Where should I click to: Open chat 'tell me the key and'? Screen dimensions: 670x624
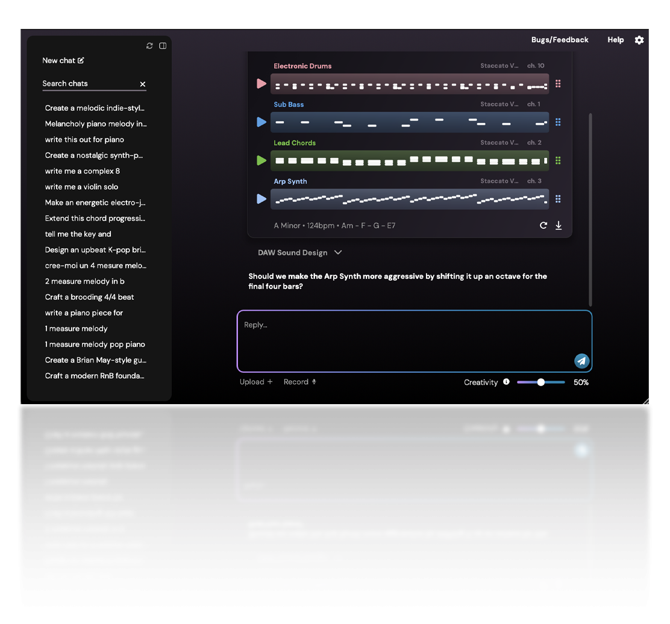click(x=78, y=234)
